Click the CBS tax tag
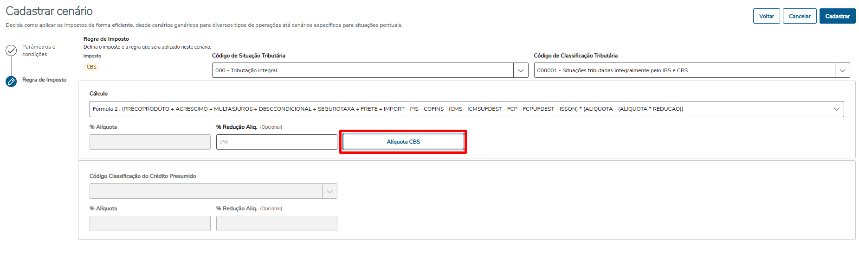The height and width of the screenshot is (264, 859). [91, 67]
